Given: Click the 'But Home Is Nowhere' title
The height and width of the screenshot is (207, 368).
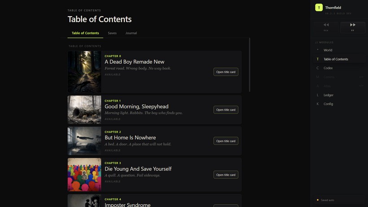Looking at the screenshot, I should (x=130, y=137).
